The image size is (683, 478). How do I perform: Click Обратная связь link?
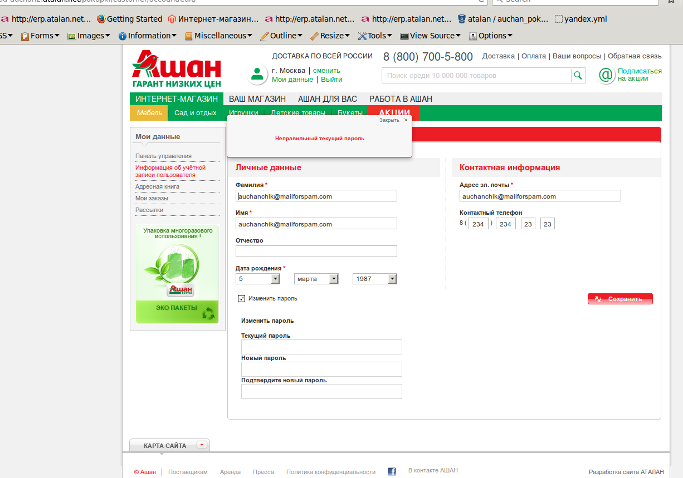coord(635,56)
